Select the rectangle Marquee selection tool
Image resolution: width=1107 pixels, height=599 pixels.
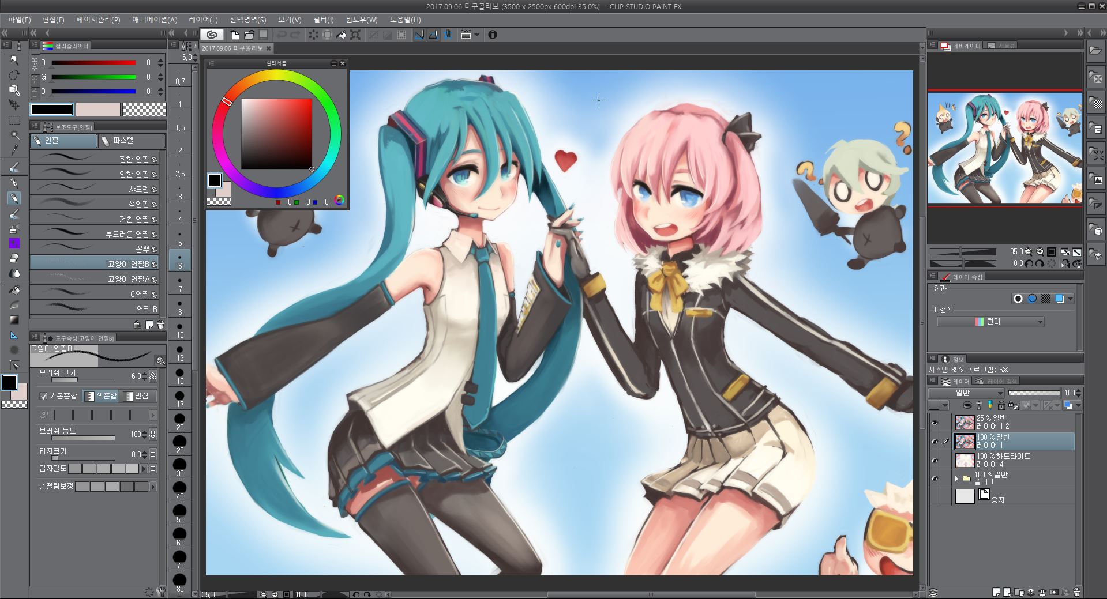pos(14,120)
